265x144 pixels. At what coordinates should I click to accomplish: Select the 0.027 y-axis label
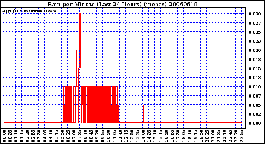pyautogui.click(x=255, y=23)
